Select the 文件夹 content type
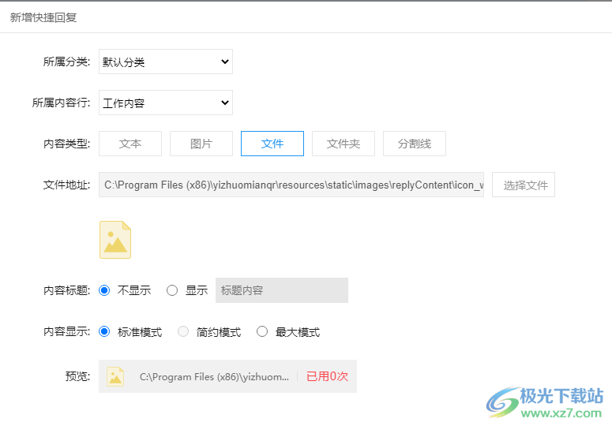Viewport: 612px width, 426px height. pos(343,144)
